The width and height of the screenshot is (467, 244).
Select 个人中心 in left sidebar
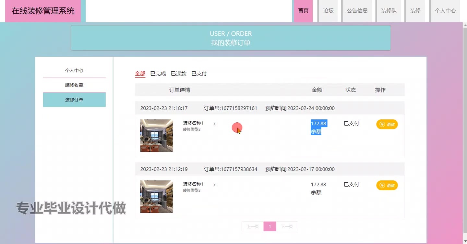click(74, 70)
